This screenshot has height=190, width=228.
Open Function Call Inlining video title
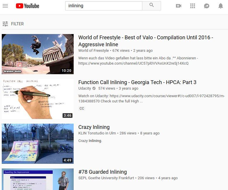click(x=137, y=82)
